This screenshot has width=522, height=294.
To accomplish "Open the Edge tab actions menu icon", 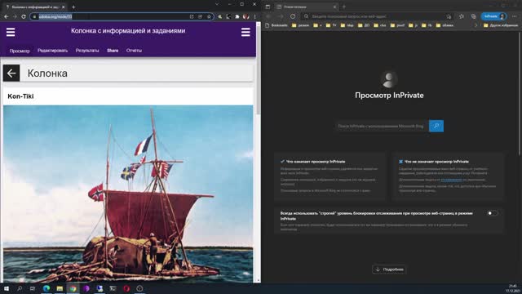I will point(268,7).
